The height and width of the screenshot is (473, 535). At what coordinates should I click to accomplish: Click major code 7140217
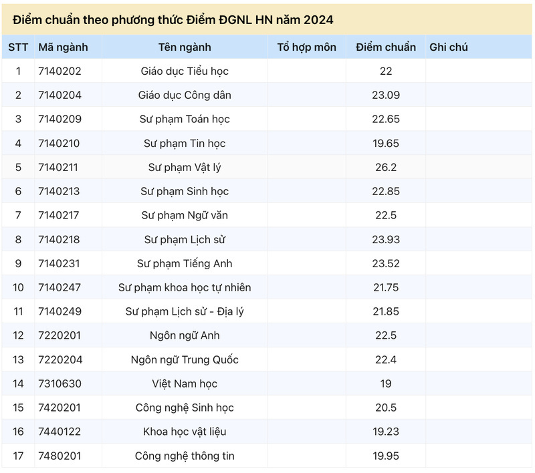tap(59, 215)
